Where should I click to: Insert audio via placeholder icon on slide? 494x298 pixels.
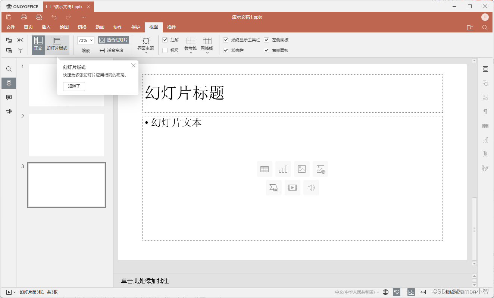[311, 188]
